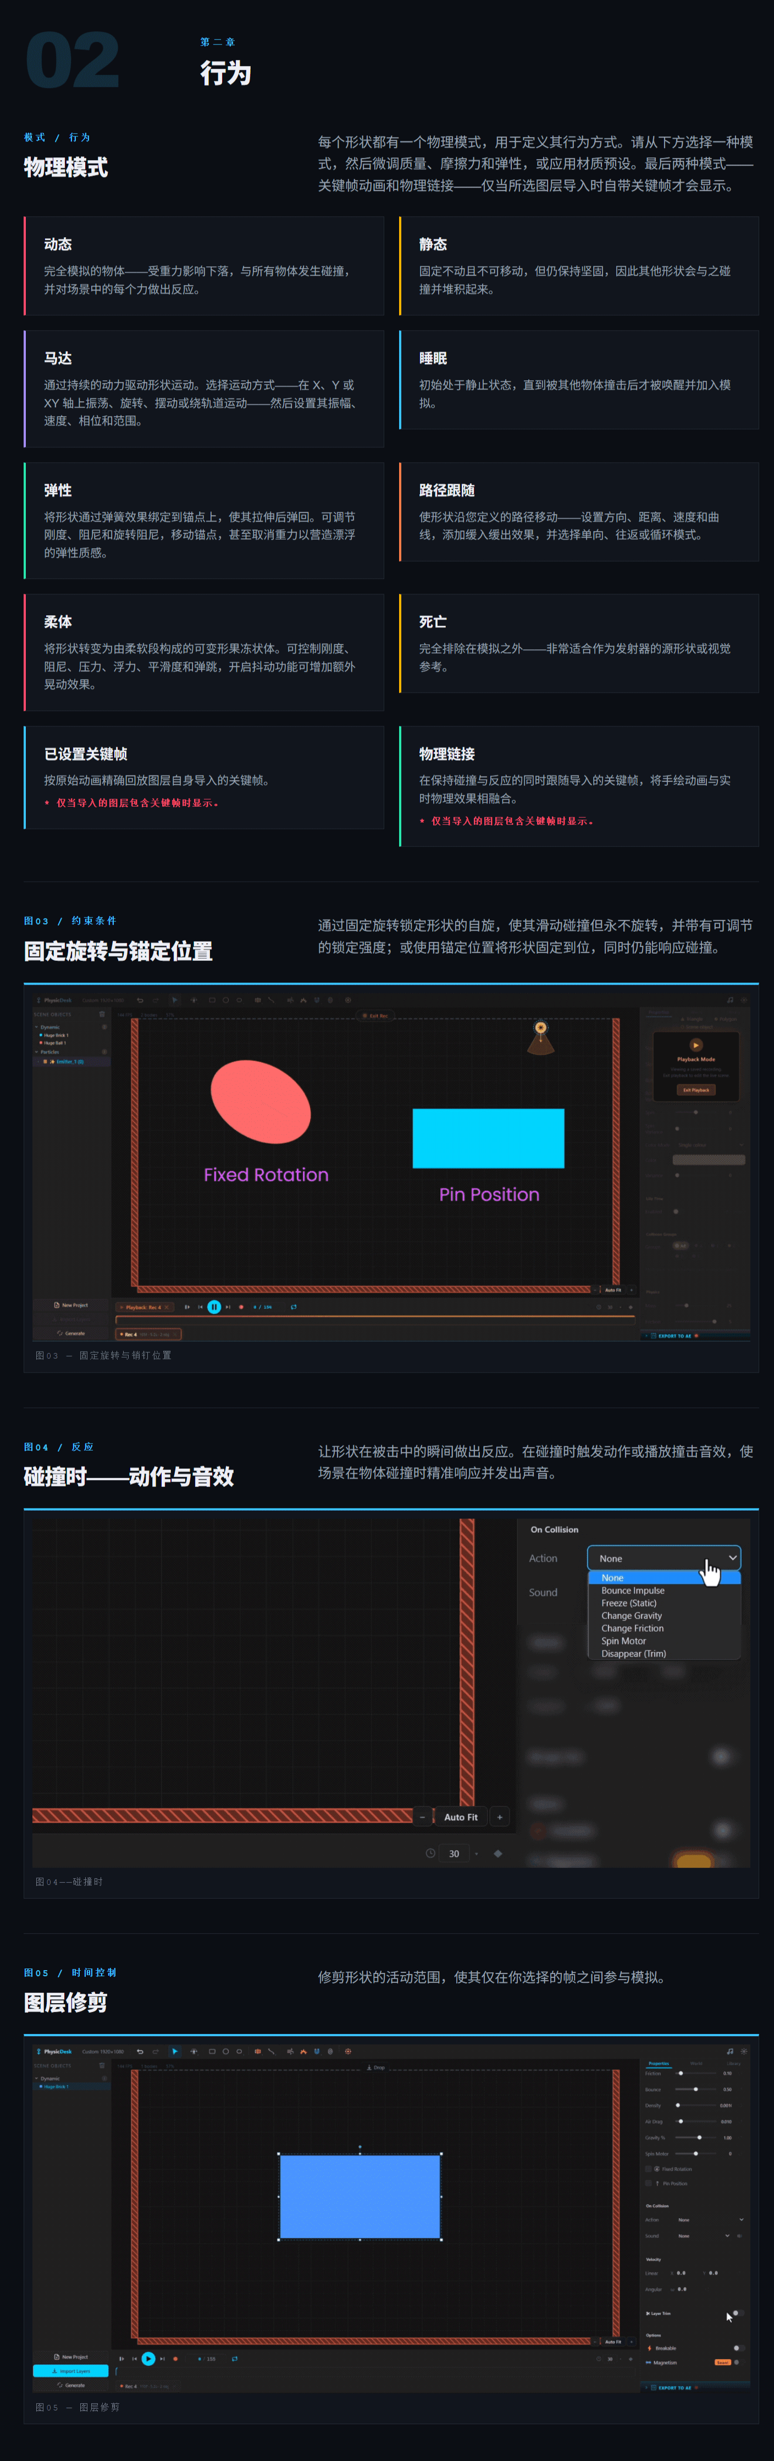
Task: Click the orange record dot in Figure 05 playback bar
Action: (x=175, y=2359)
